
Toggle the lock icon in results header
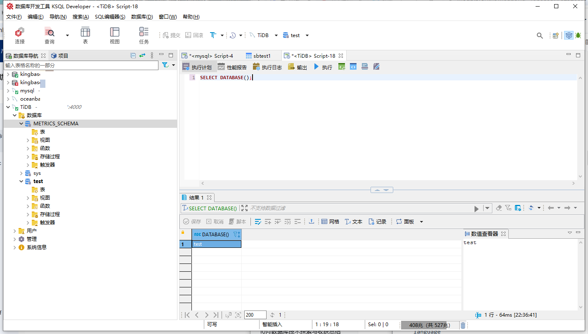click(183, 233)
